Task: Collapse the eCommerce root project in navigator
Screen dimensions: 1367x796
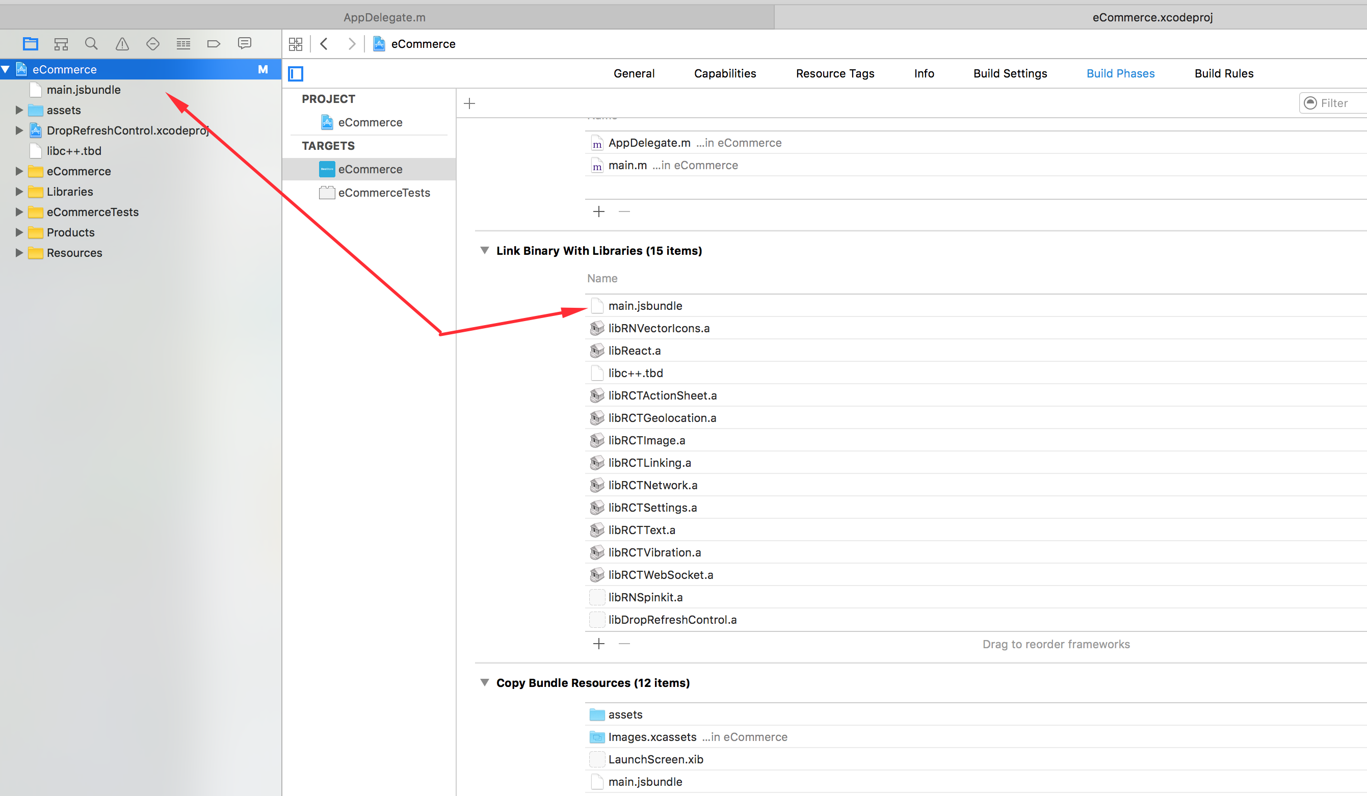Action: point(6,69)
